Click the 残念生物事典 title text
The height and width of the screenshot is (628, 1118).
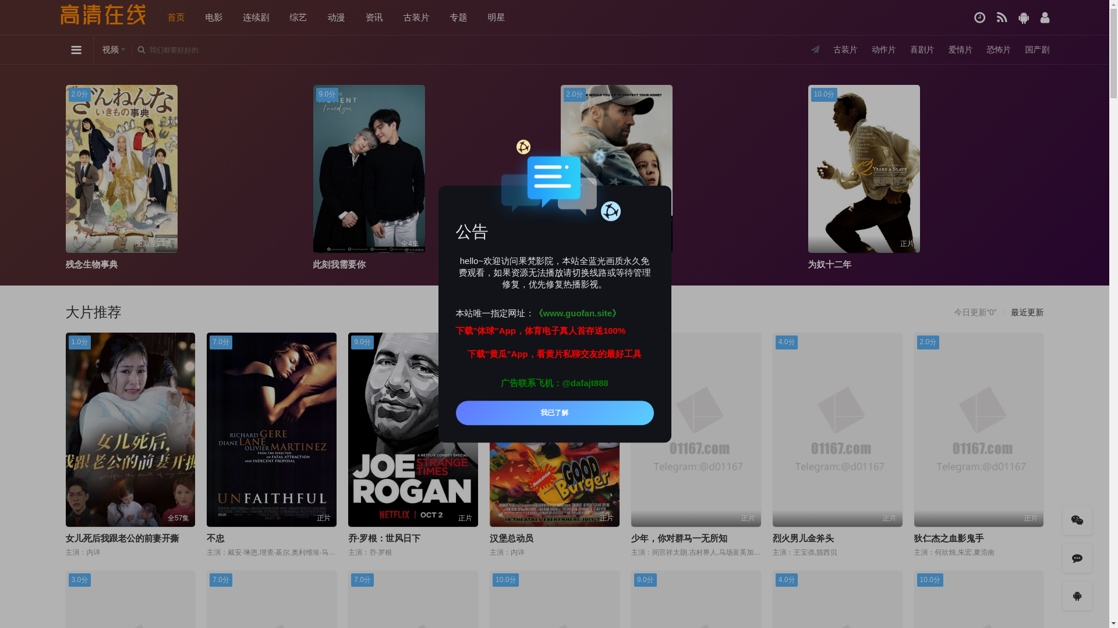point(92,265)
